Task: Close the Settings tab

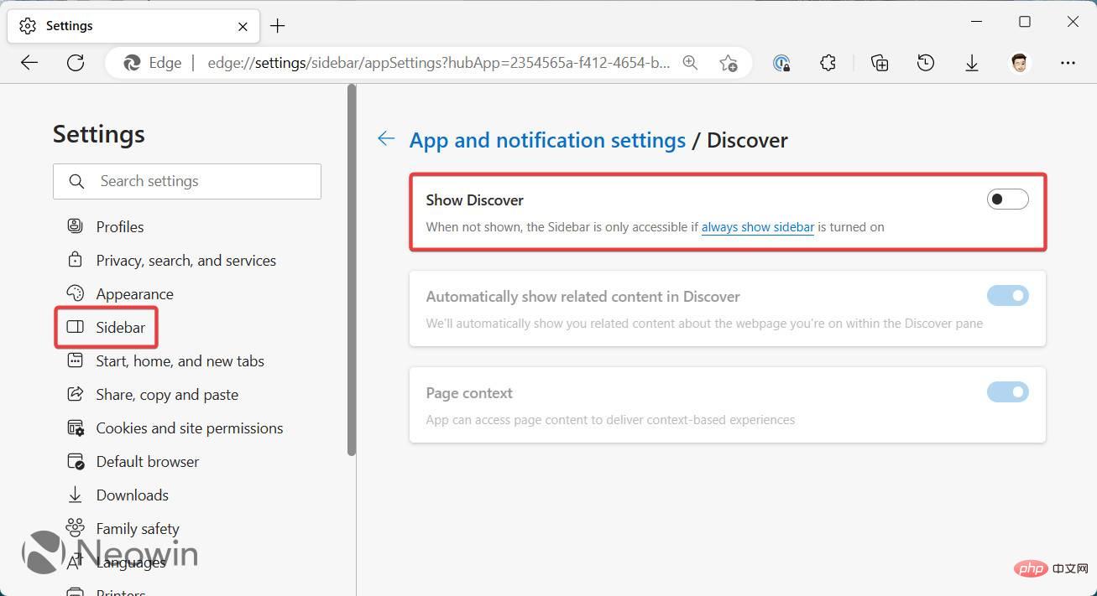Action: (x=243, y=26)
